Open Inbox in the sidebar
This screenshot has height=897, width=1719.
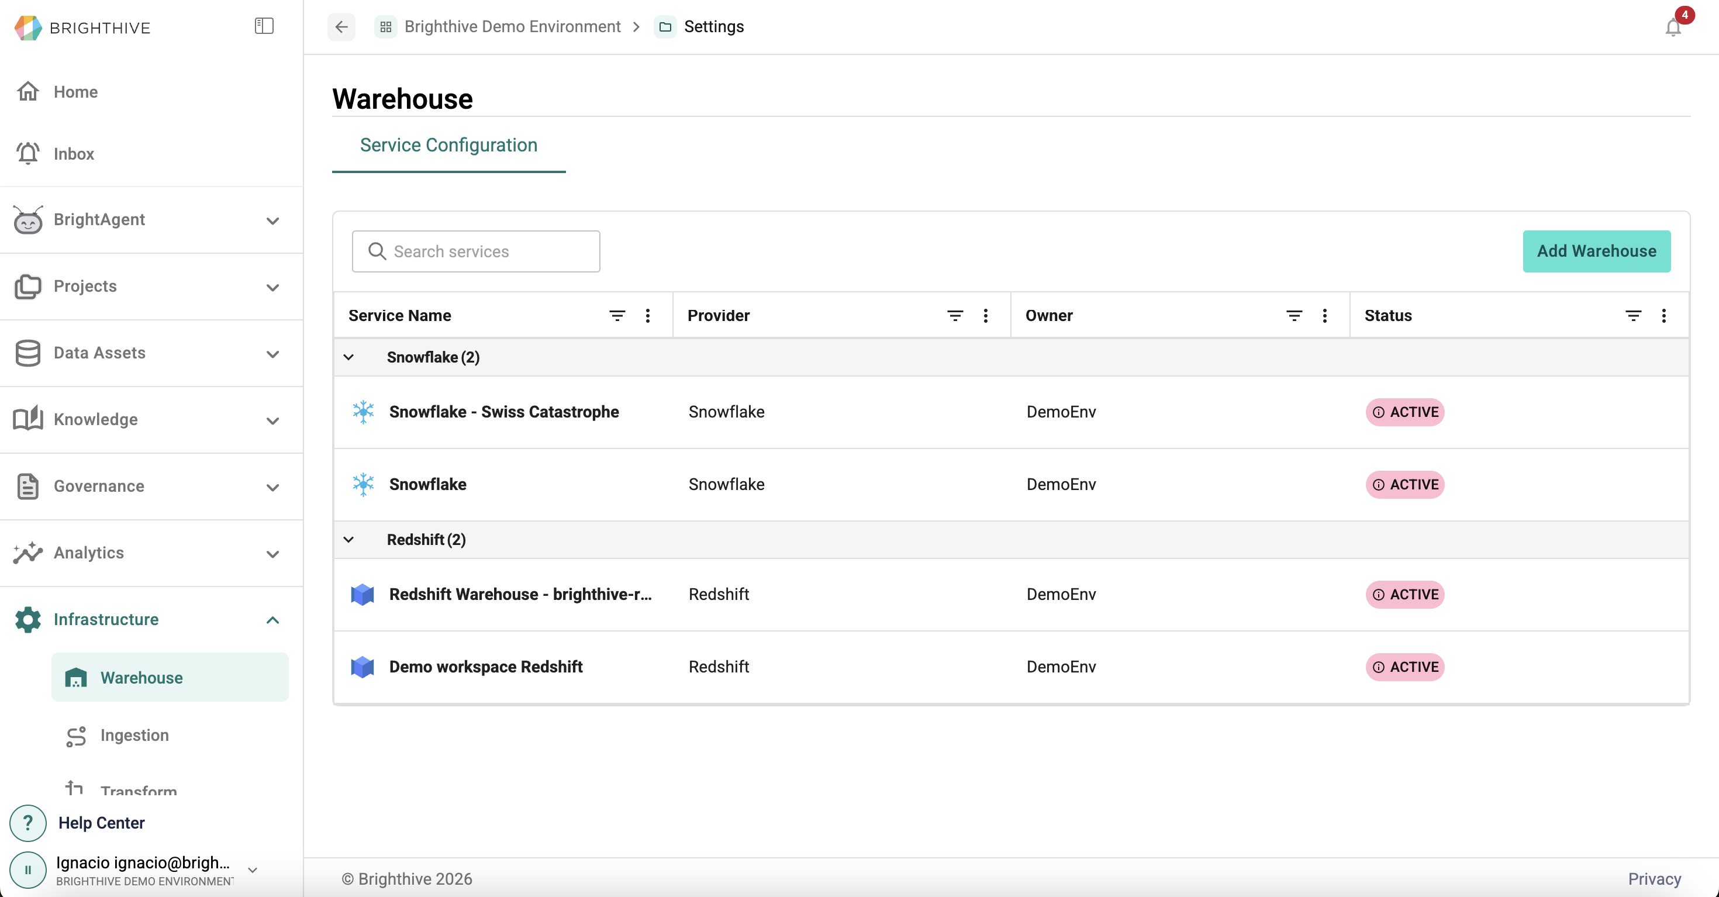(x=74, y=154)
